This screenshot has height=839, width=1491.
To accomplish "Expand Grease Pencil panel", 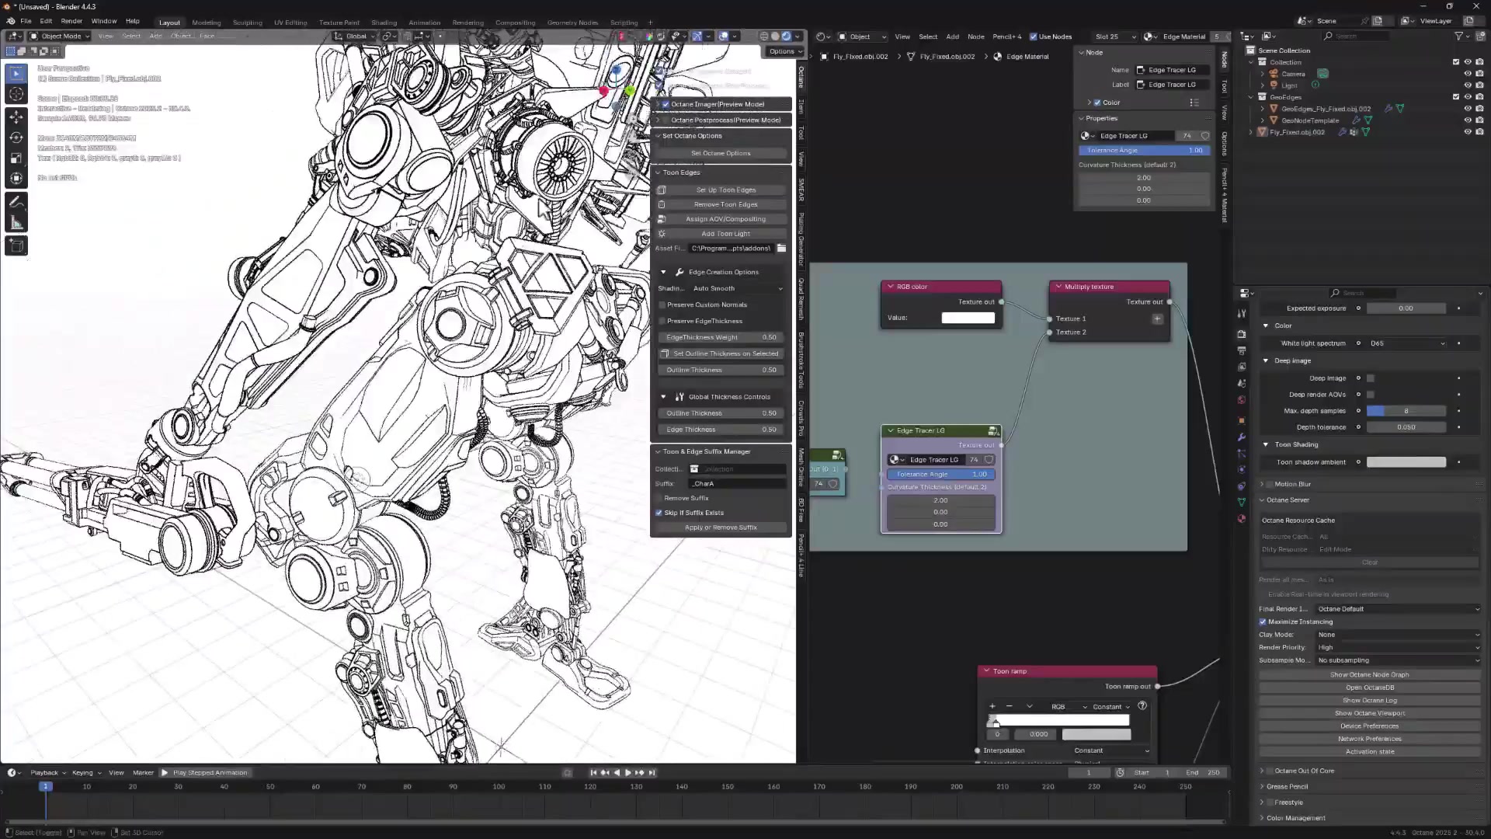I will [1287, 786].
